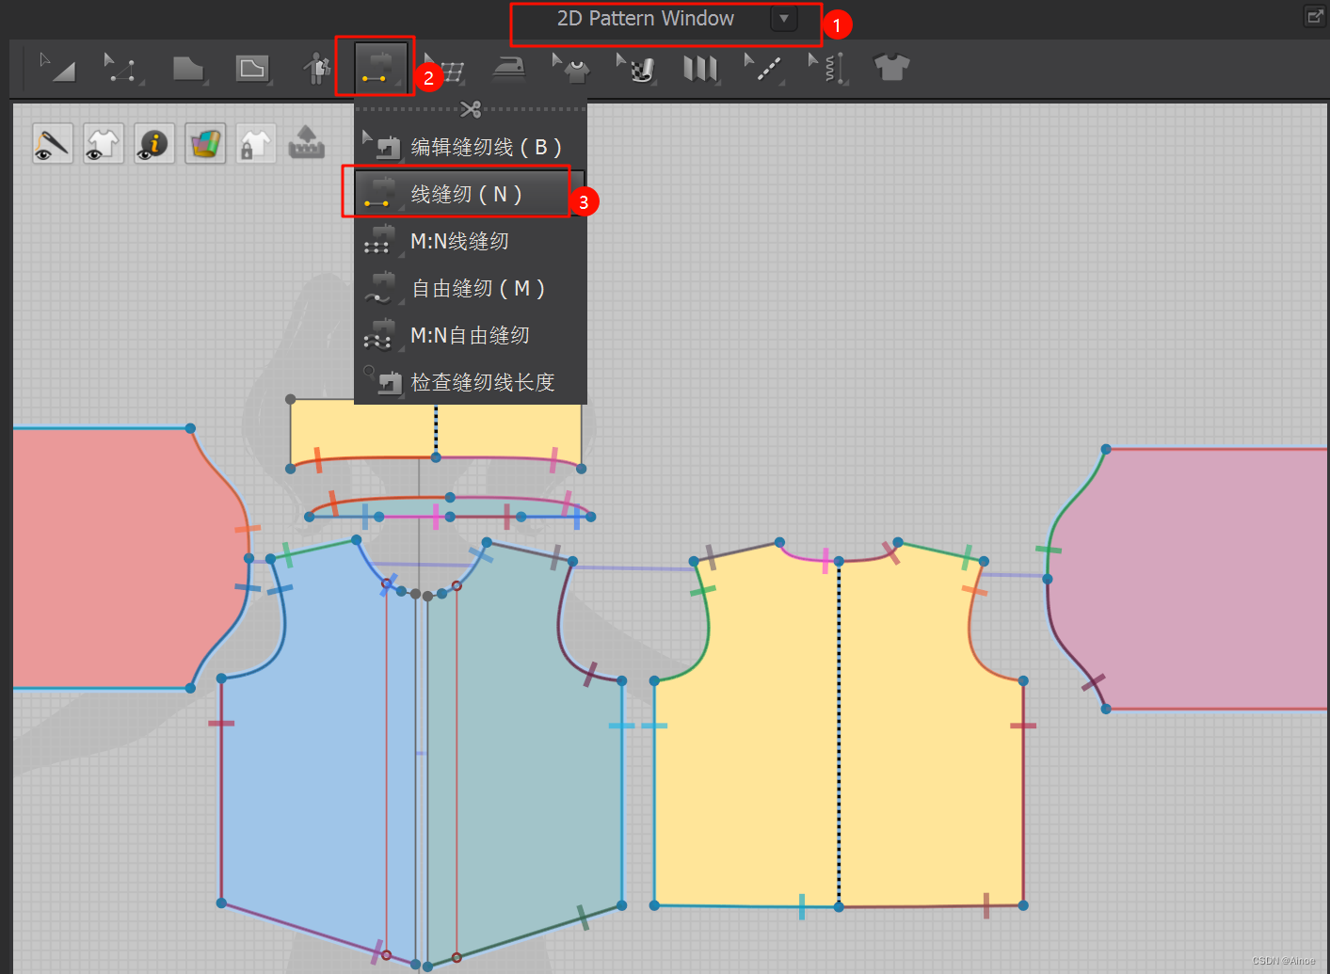Click the pop-out window icon
The height and width of the screenshot is (974, 1330).
click(1315, 16)
